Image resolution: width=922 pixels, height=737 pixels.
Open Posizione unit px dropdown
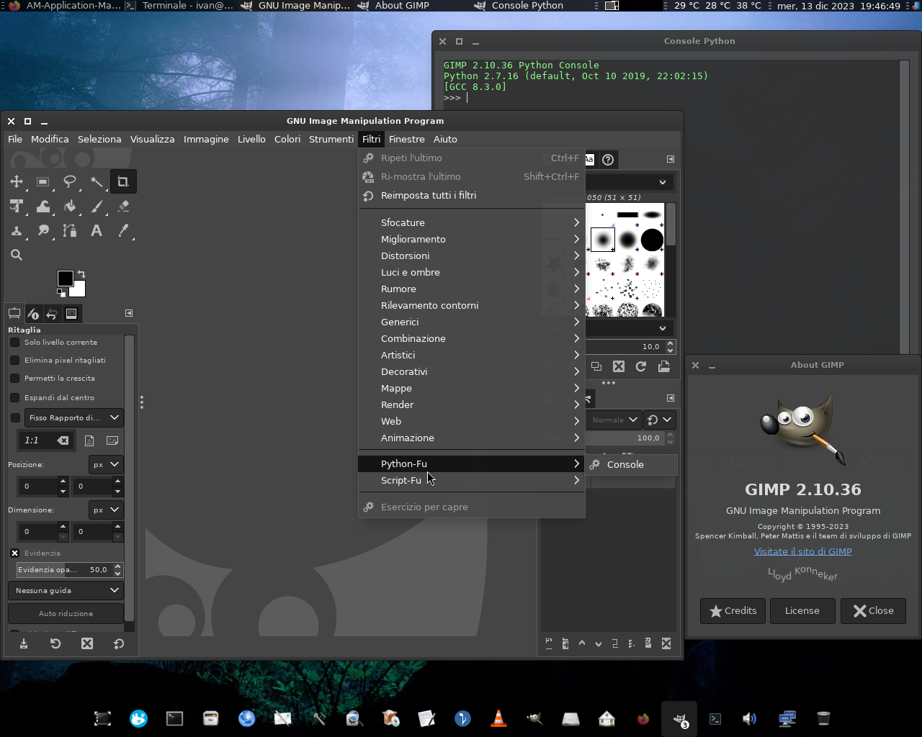(106, 464)
